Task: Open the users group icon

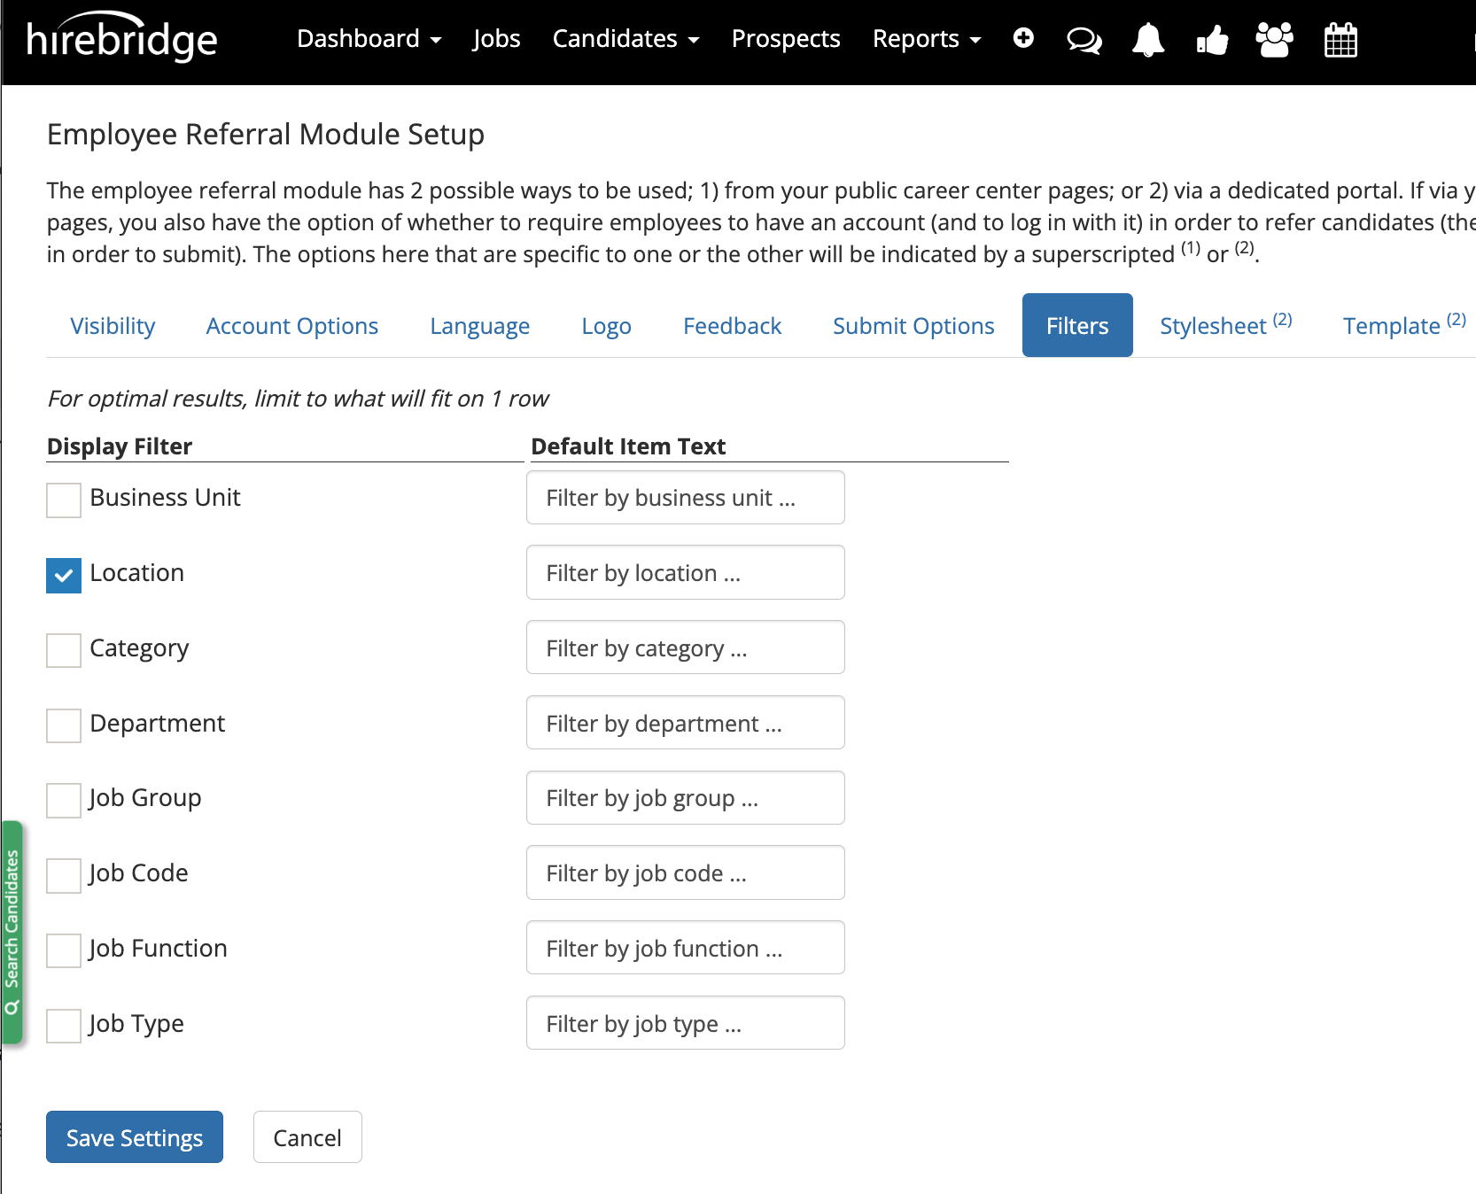Action: tap(1275, 40)
